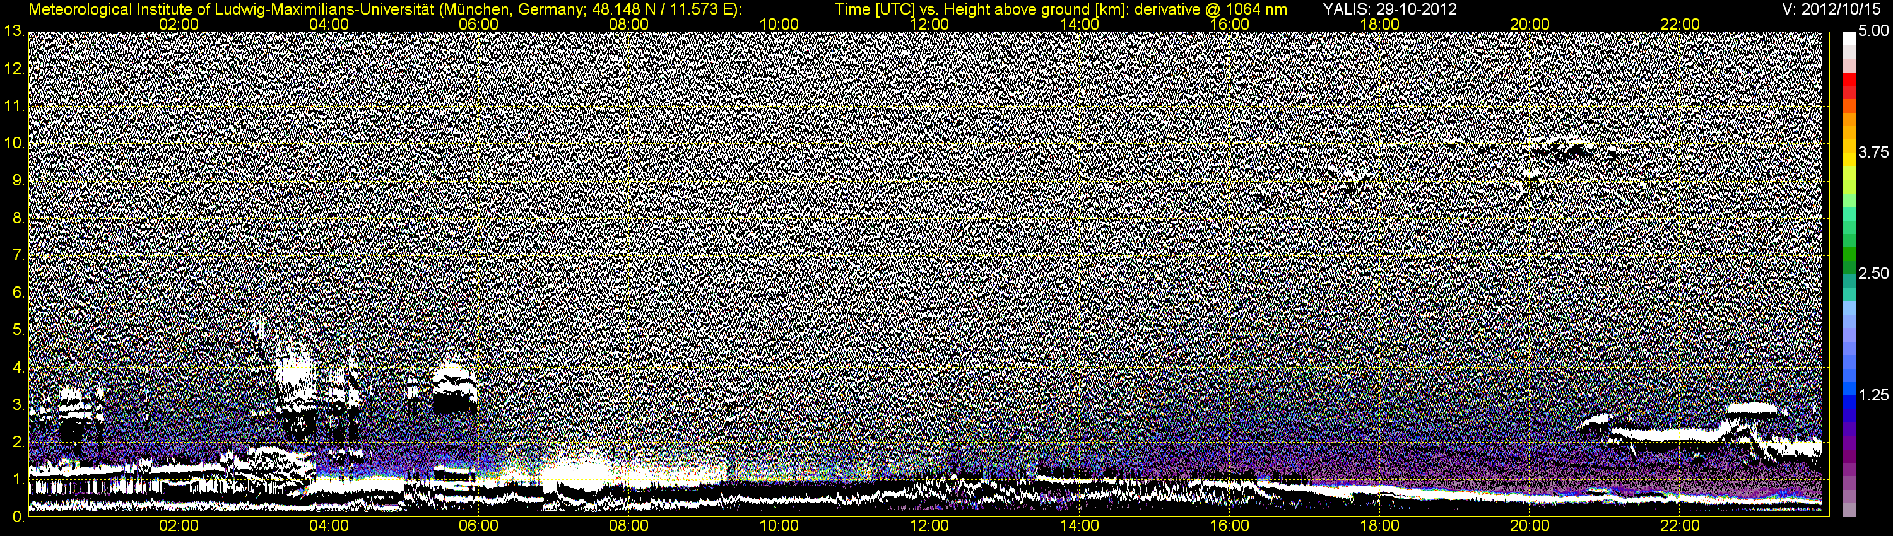The width and height of the screenshot is (1893, 536).
Task: Click the 7 km height axis label
Action: [x=18, y=255]
